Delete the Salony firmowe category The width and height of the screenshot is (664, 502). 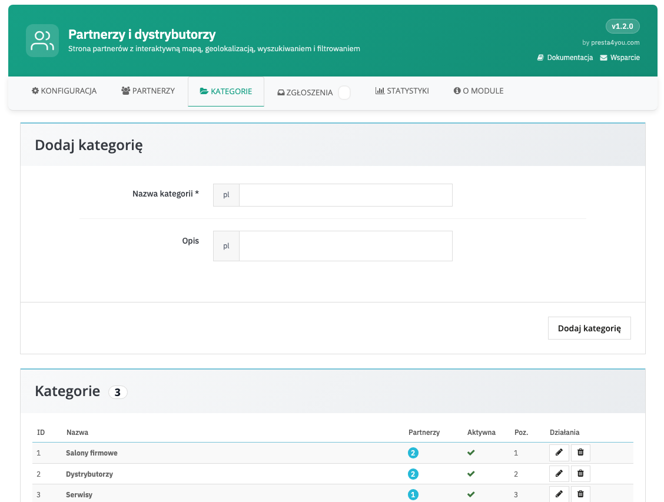click(580, 453)
